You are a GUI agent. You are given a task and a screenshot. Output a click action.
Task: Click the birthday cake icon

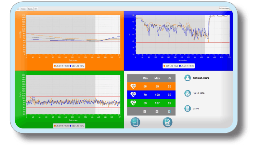[x=188, y=93]
